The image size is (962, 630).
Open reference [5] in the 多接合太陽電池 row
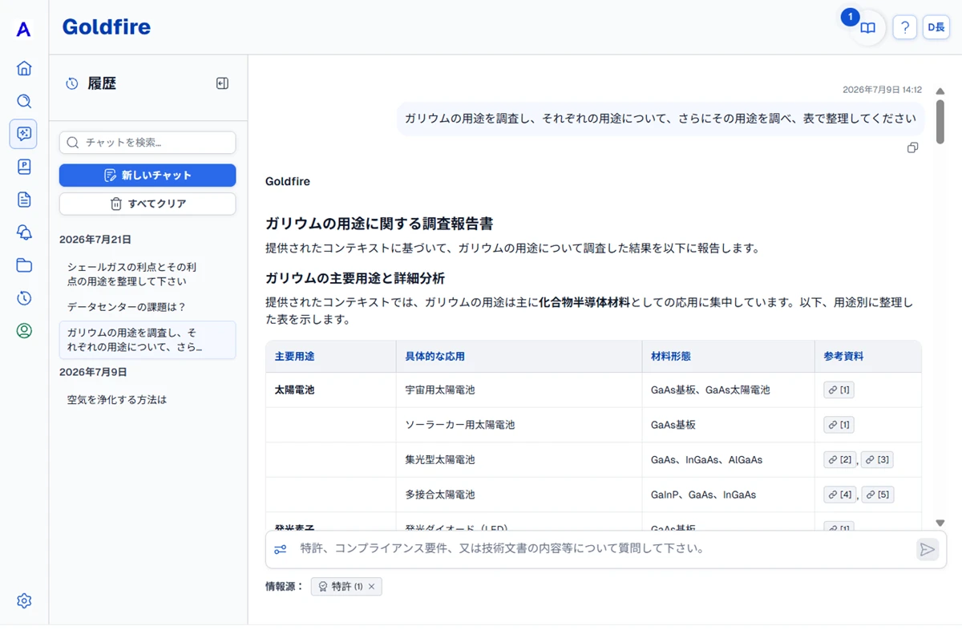coord(877,495)
